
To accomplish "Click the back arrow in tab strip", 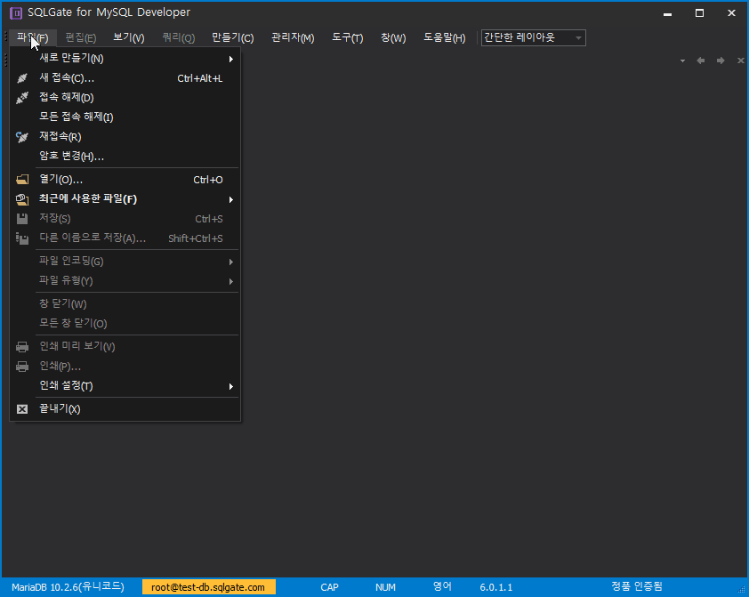I will point(701,61).
